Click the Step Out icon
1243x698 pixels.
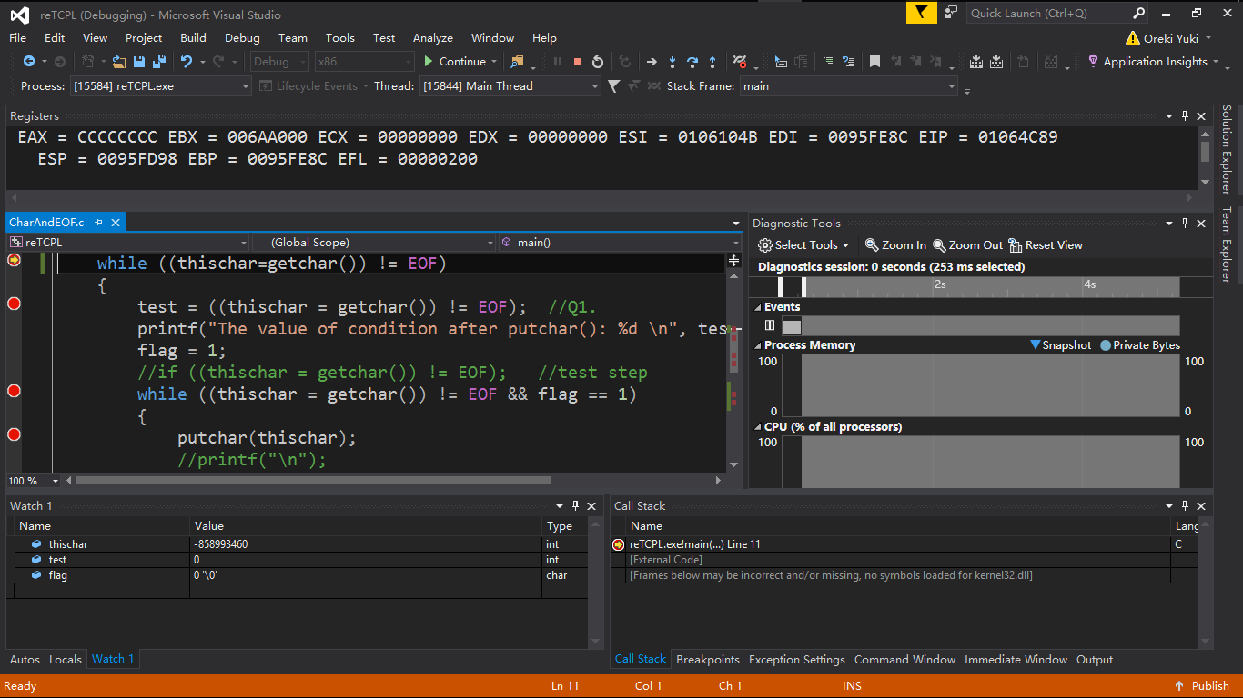coord(712,62)
